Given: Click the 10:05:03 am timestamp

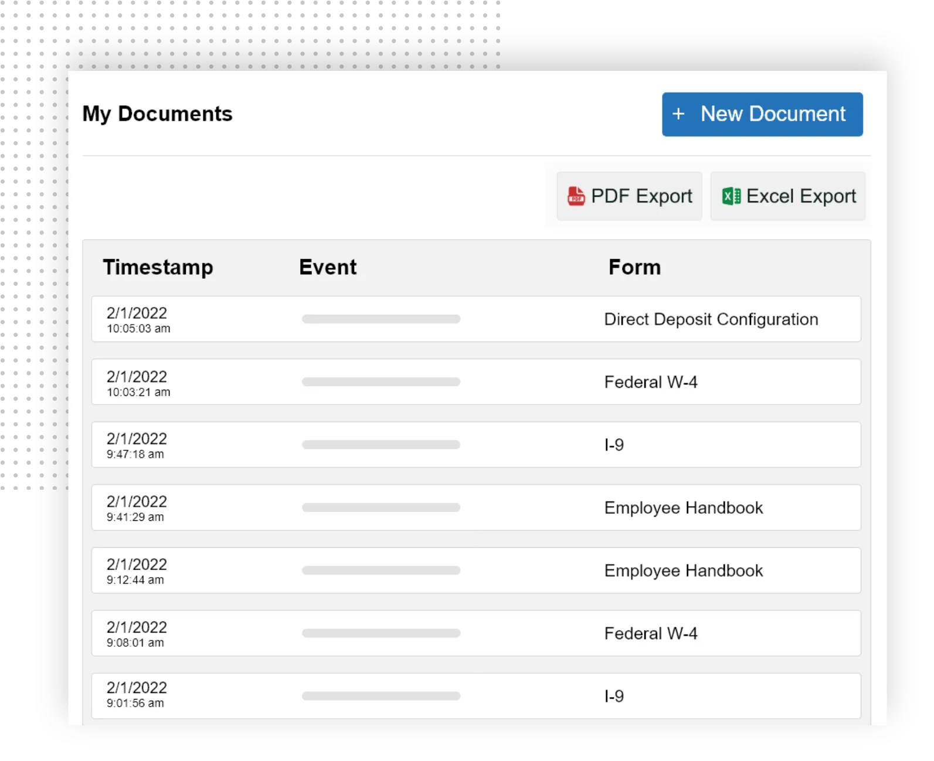Looking at the screenshot, I should coord(138,329).
